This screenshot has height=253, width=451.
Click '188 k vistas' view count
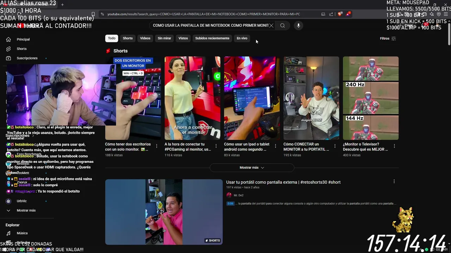click(114, 155)
